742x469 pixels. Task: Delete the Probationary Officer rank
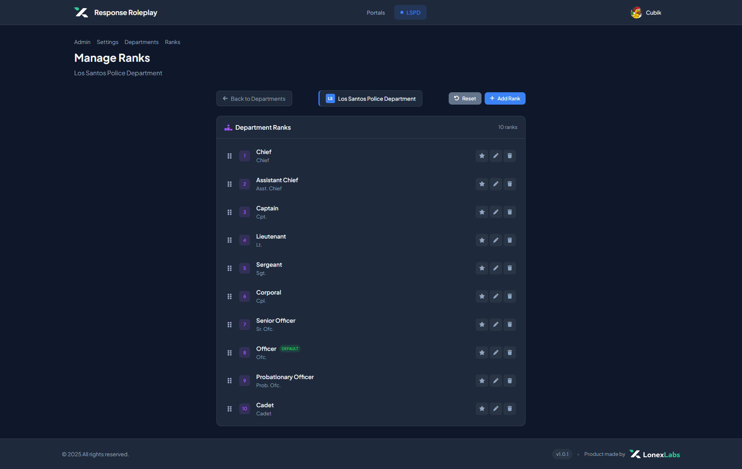point(510,381)
